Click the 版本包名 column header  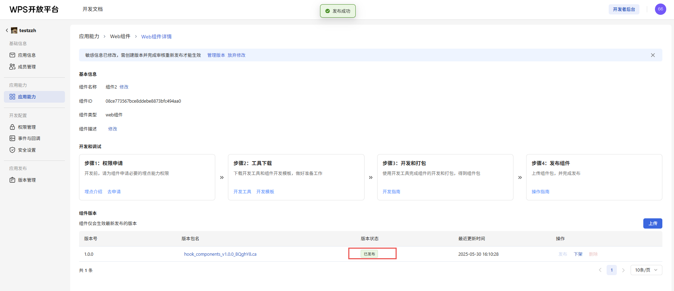click(x=190, y=239)
